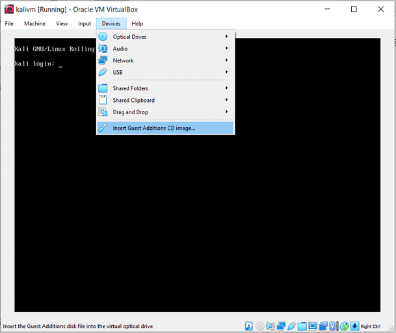396x333 pixels.
Task: Choose Optical Drives menu entry
Action: pyautogui.click(x=165, y=36)
